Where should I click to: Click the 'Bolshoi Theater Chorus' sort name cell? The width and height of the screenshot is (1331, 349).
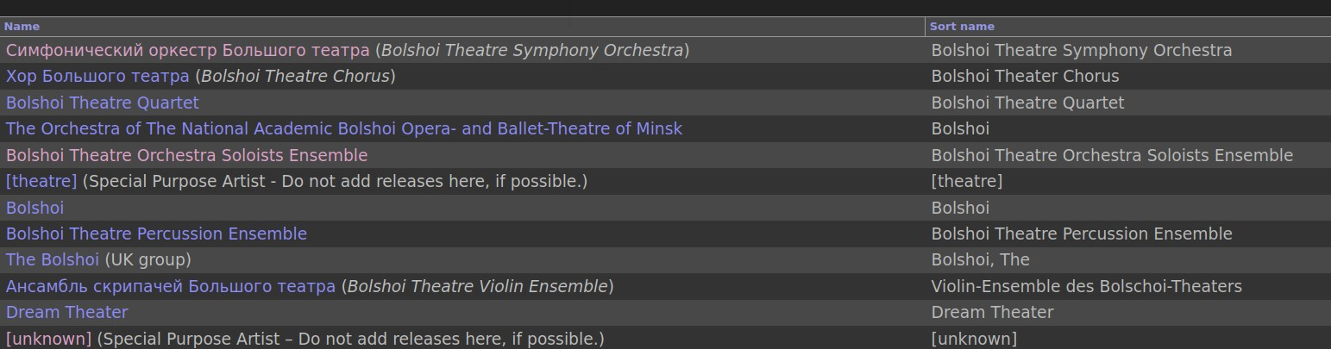point(1025,76)
